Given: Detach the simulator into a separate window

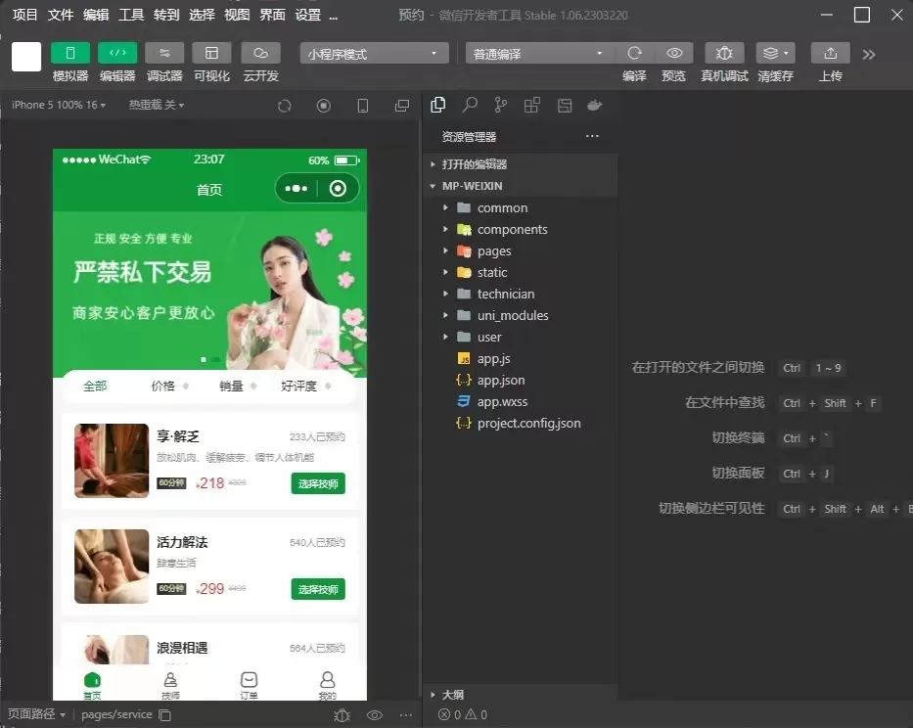Looking at the screenshot, I should (400, 105).
